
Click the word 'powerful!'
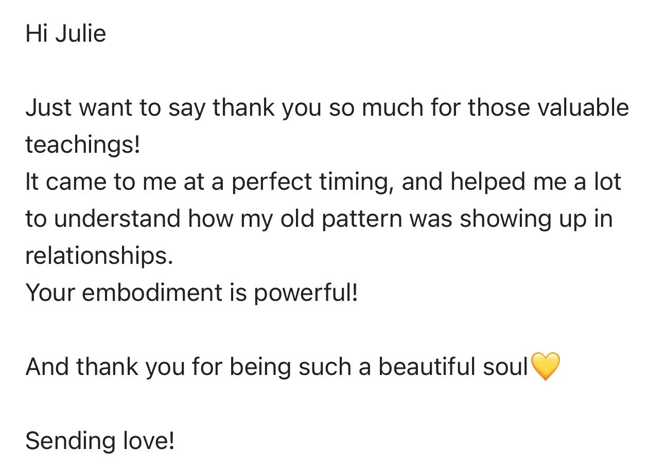click(305, 293)
